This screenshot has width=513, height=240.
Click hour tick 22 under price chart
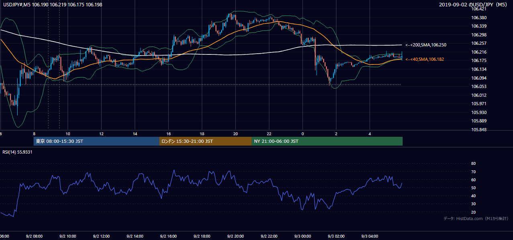[x=269, y=134]
